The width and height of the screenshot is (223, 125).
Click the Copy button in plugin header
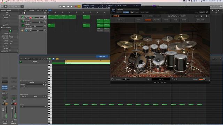tap(132, 12)
